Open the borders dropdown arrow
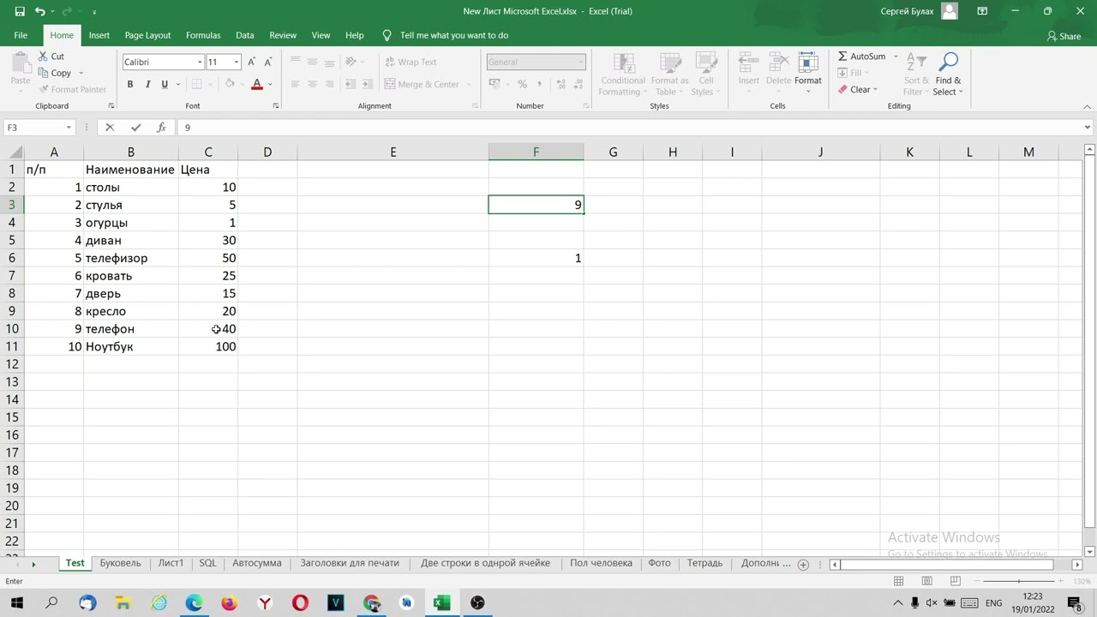The width and height of the screenshot is (1097, 617). click(x=211, y=84)
